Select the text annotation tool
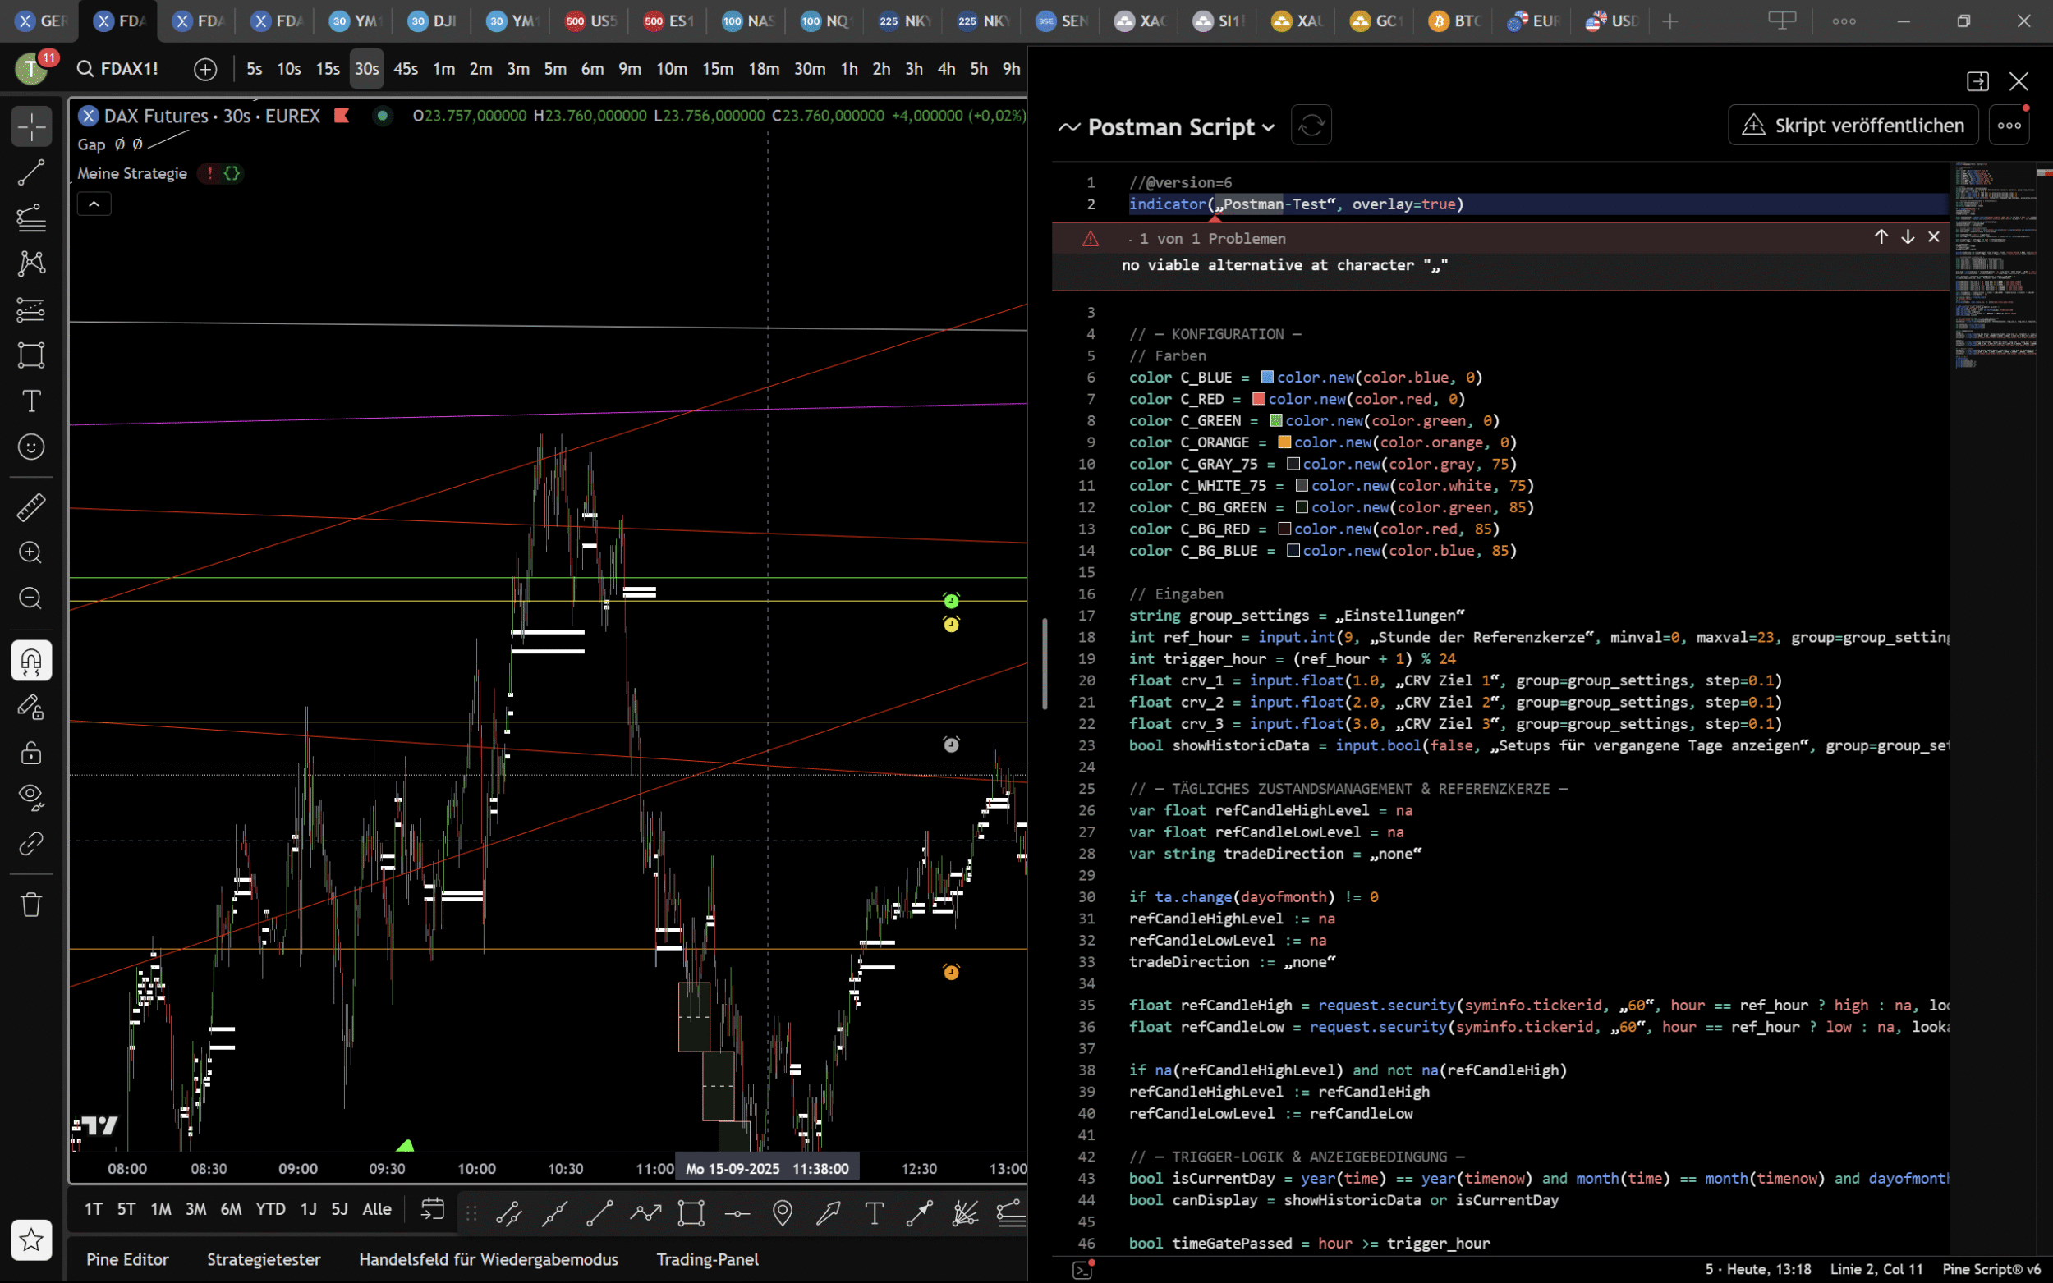 31,401
